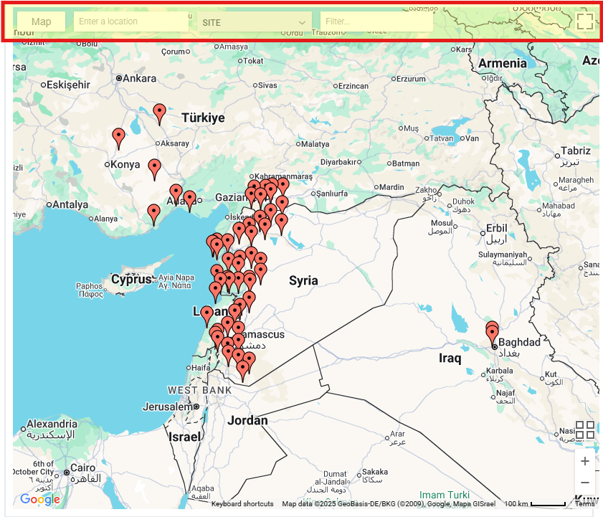Image resolution: width=603 pixels, height=517 pixels.
Task: Focus the 'Enter a location' field
Action: coord(130,22)
